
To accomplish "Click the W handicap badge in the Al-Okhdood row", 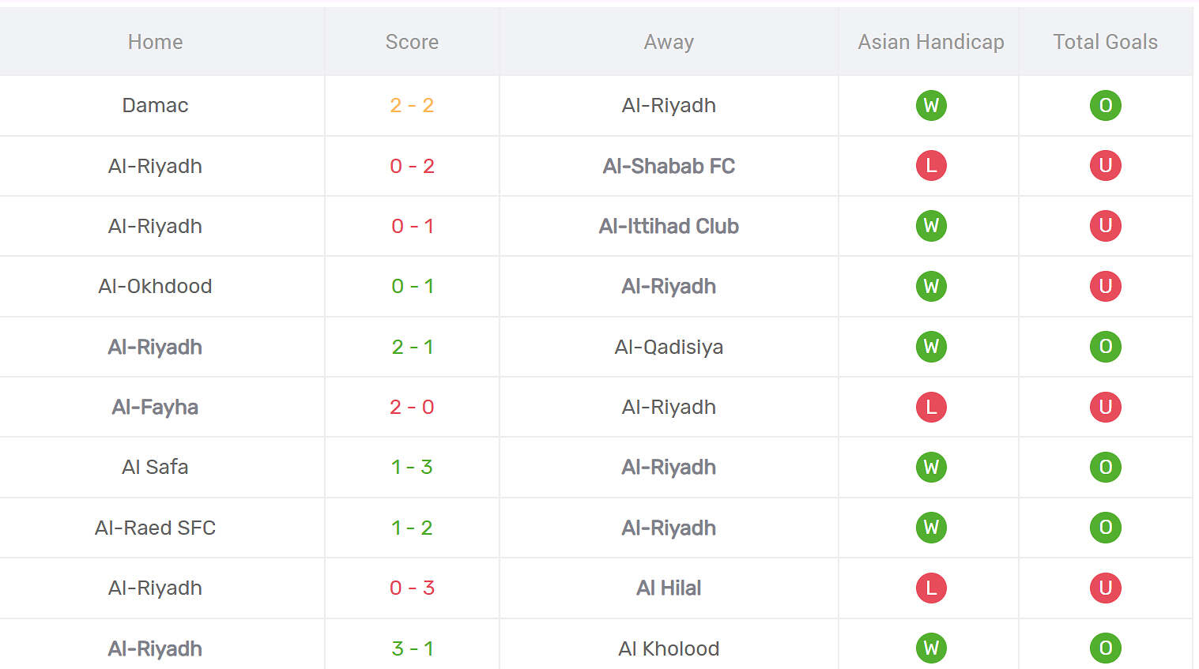I will click(x=931, y=286).
